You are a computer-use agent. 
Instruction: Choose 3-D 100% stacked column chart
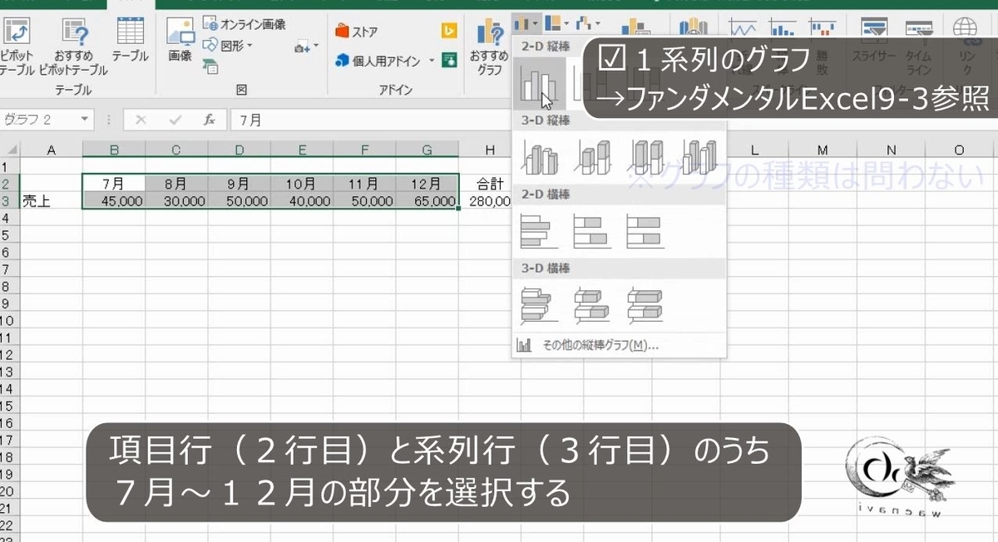pos(646,155)
